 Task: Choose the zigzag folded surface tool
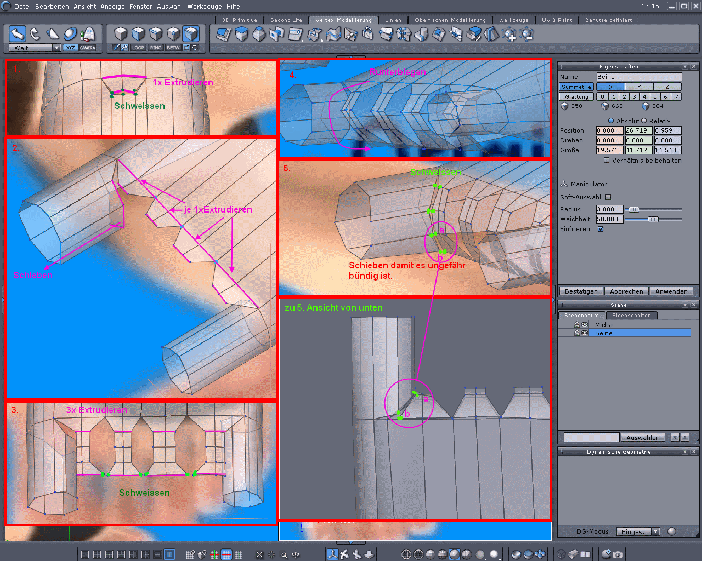tap(333, 35)
